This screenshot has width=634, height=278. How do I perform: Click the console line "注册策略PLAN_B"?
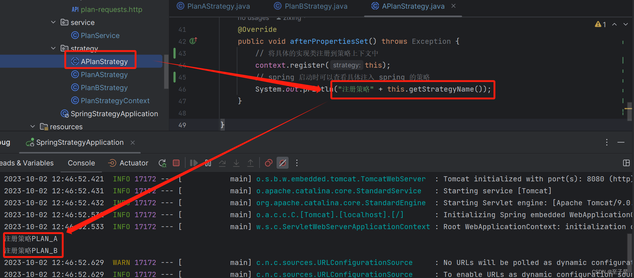[31, 250]
